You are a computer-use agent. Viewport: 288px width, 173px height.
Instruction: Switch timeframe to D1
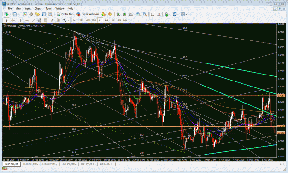[113, 20]
